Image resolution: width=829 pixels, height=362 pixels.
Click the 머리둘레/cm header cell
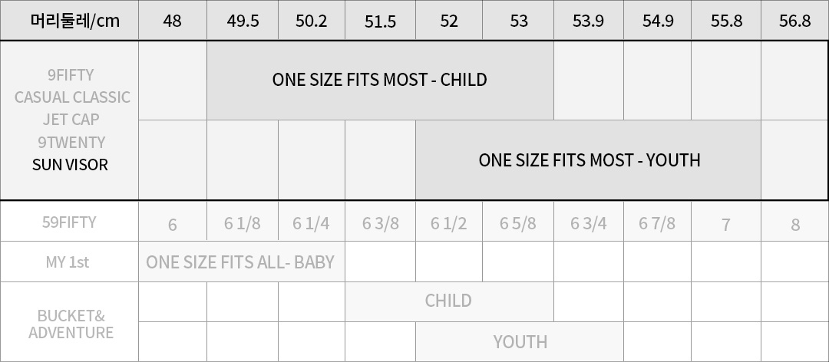pyautogui.click(x=69, y=20)
